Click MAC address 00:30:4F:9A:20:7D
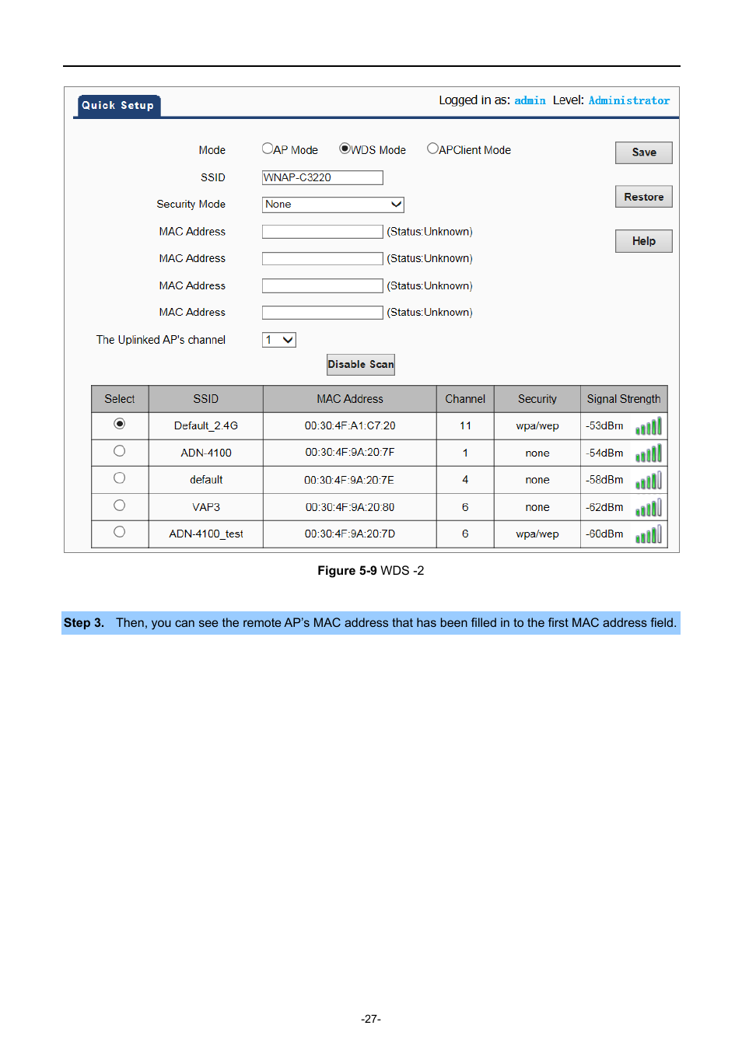742x1050 pixels. [x=350, y=534]
